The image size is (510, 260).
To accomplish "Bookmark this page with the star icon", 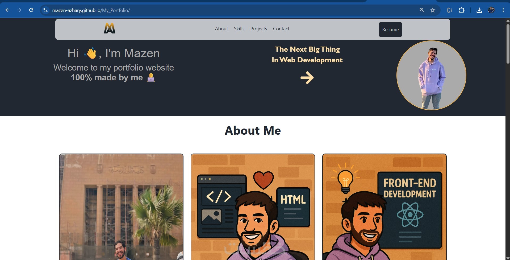I will tap(433, 10).
